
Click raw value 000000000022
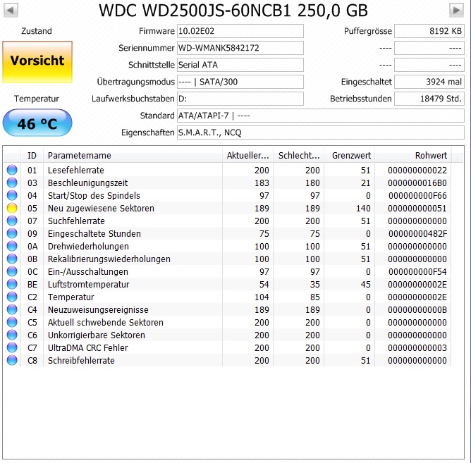click(417, 171)
